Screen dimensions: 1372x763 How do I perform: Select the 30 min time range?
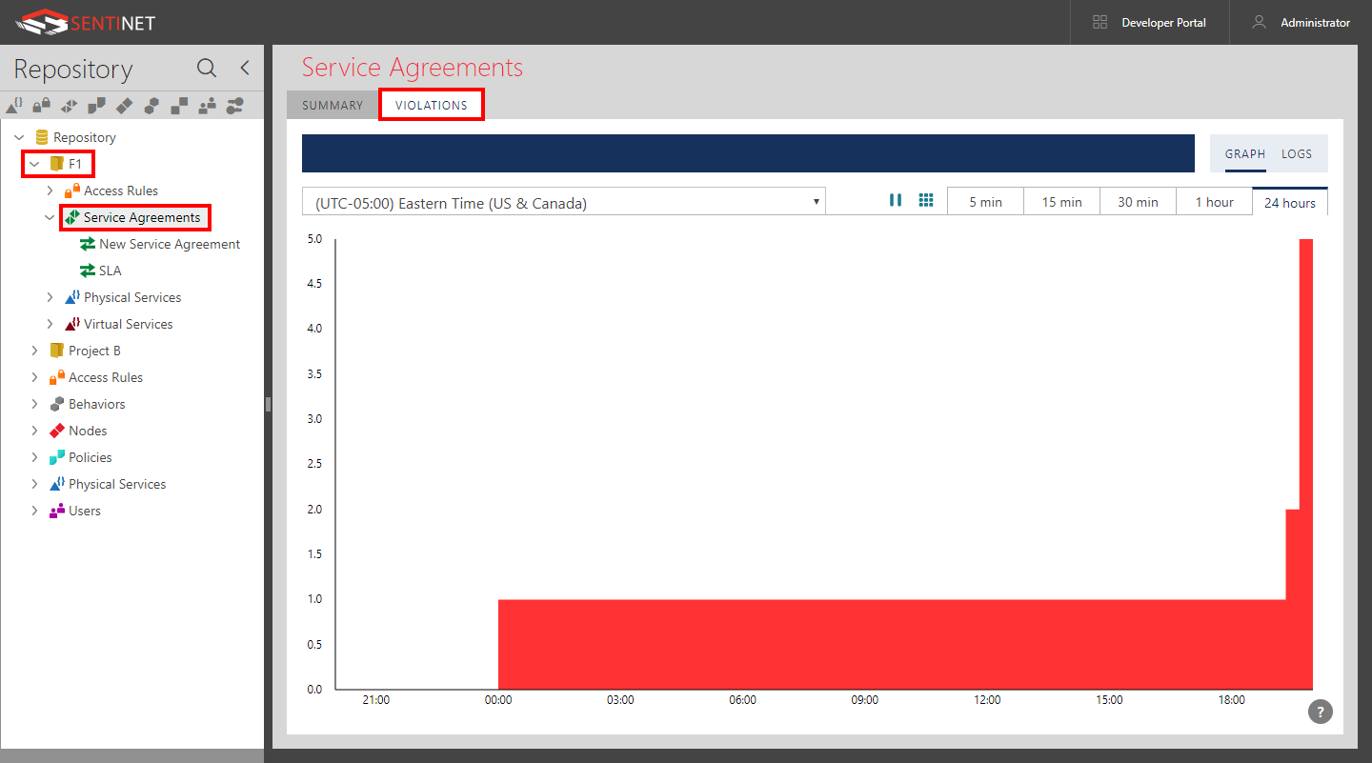tap(1138, 201)
